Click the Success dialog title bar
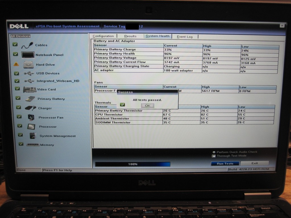 pos(147,92)
